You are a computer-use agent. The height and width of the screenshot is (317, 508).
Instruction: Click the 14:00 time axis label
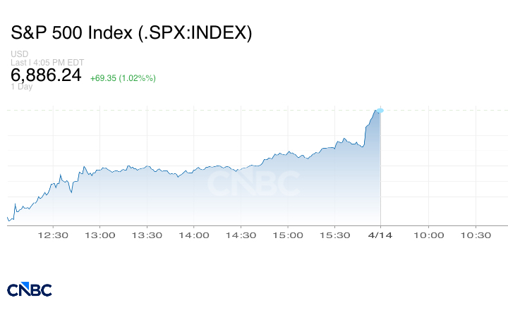tap(194, 235)
